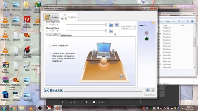Click the Set Default Device button
This screenshot has height=111, width=198.
[x=127, y=27]
